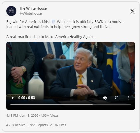Viewport: 140px width, 133px height.
Task: Play the embedded video
Action: coord(13,98)
